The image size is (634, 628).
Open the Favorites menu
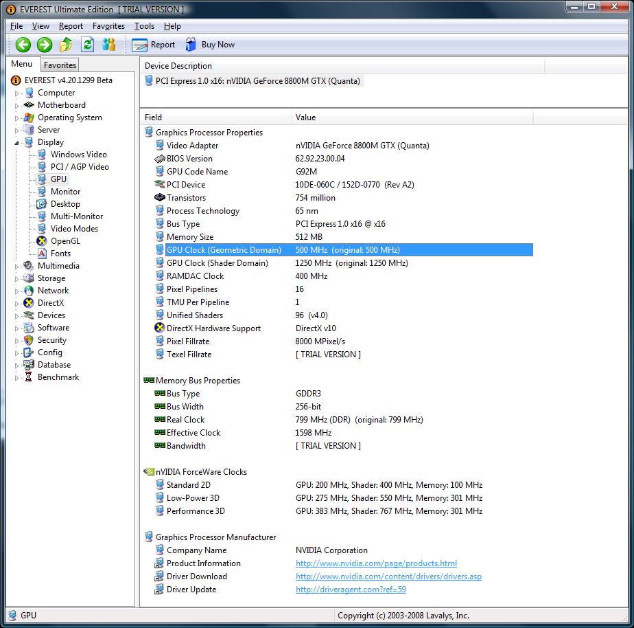click(109, 26)
